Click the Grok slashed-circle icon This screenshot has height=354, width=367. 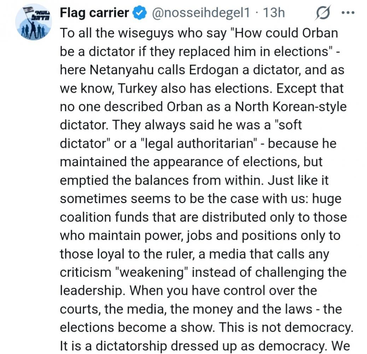pyautogui.click(x=323, y=13)
